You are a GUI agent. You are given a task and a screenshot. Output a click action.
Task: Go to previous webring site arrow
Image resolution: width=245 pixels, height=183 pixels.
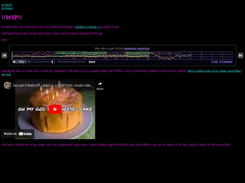click(x=5, y=56)
